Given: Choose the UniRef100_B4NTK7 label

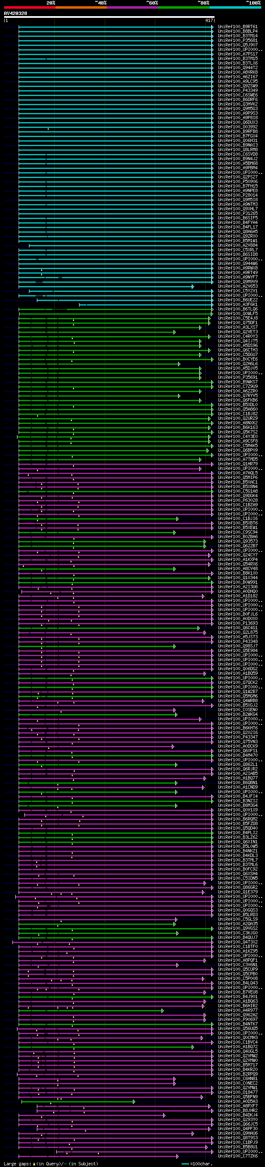Looking at the screenshot, I should coord(238,1024).
